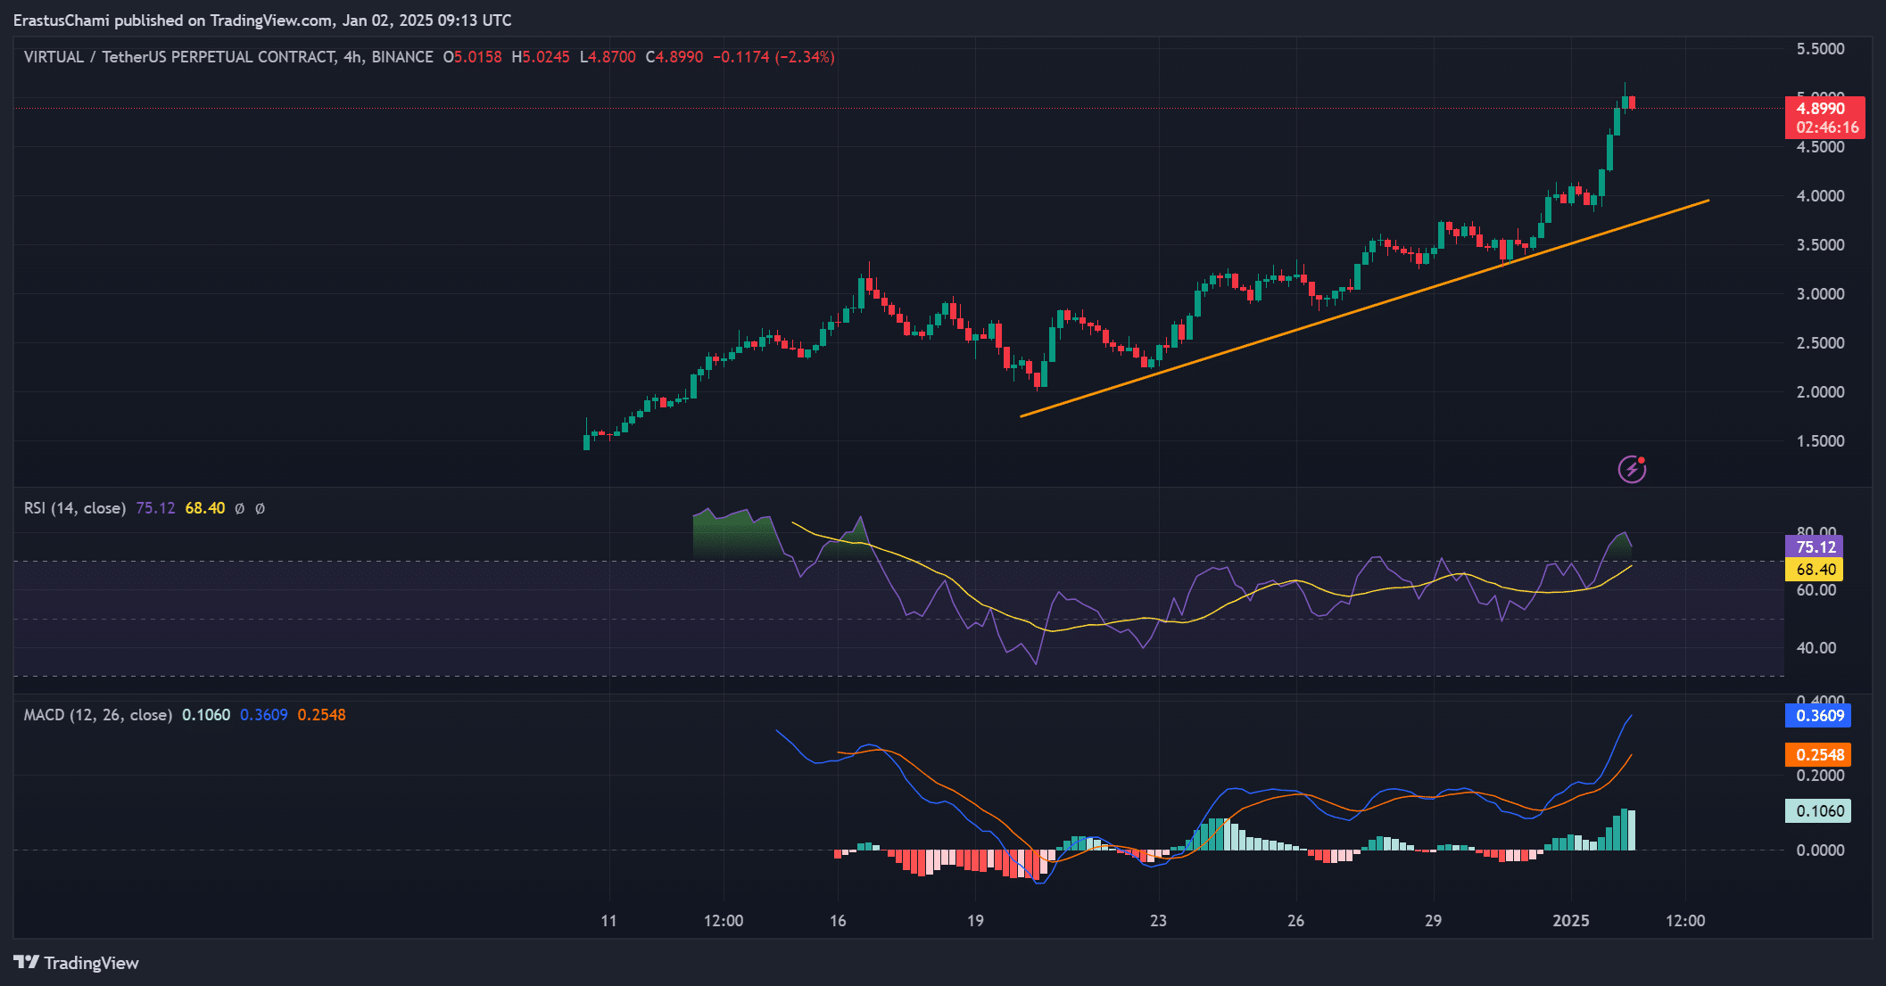The width and height of the screenshot is (1886, 986).
Task: Click the purple RSI value tag 75.12
Action: tap(1815, 547)
